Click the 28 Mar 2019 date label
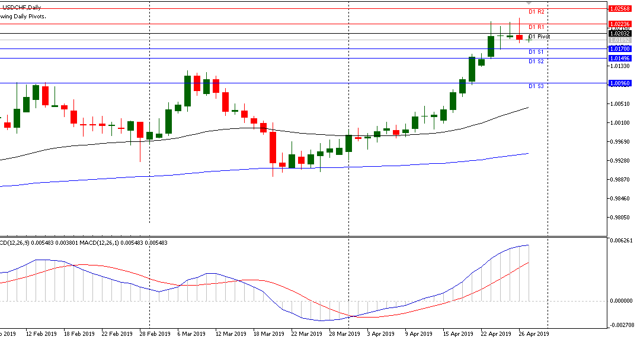The image size is (637, 340). click(x=345, y=334)
